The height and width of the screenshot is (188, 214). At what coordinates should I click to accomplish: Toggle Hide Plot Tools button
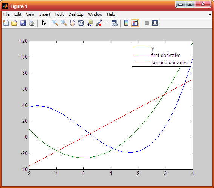[x=147, y=23]
